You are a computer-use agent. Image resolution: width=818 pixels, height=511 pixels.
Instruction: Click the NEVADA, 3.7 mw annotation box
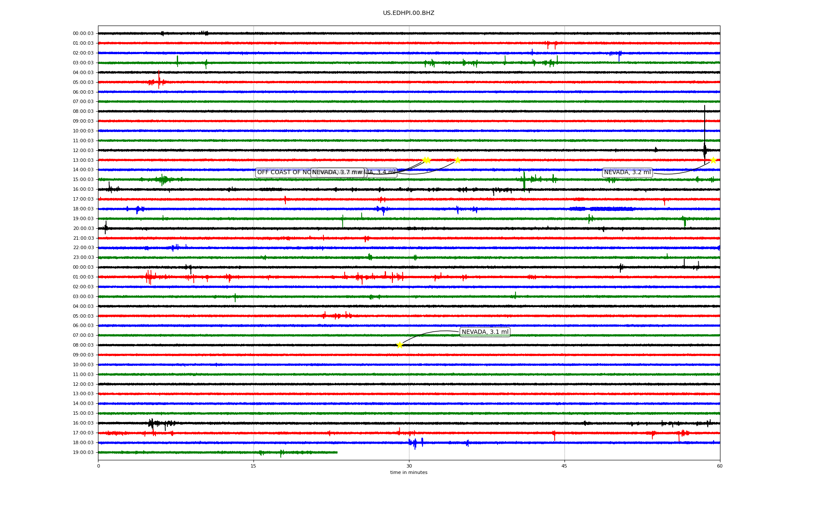[337, 172]
